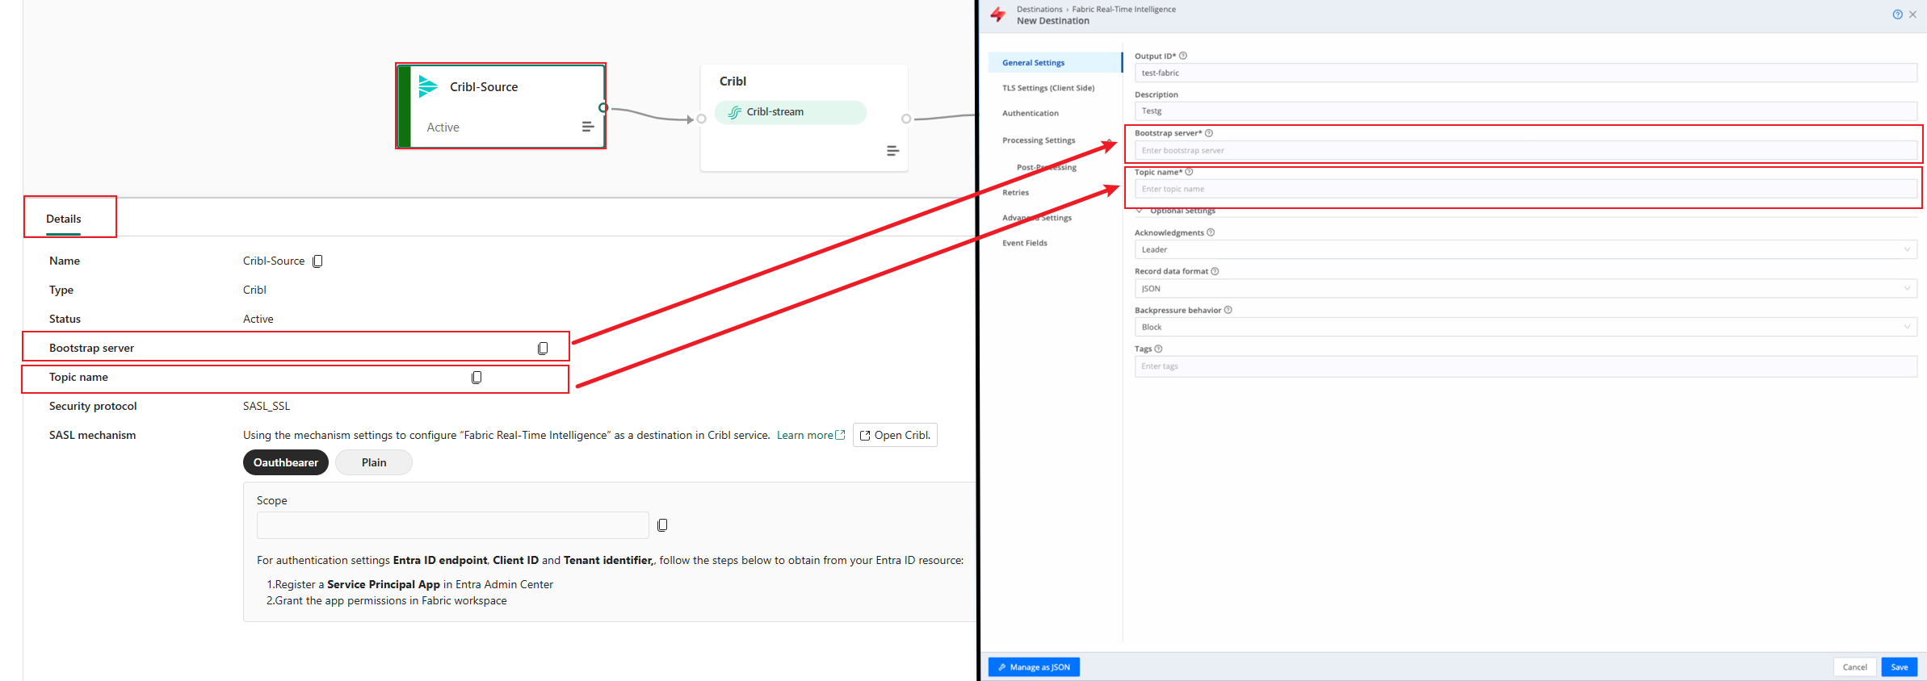Show help for Bootstrap server field
Screen dimensions: 1927x681
[x=1209, y=133]
